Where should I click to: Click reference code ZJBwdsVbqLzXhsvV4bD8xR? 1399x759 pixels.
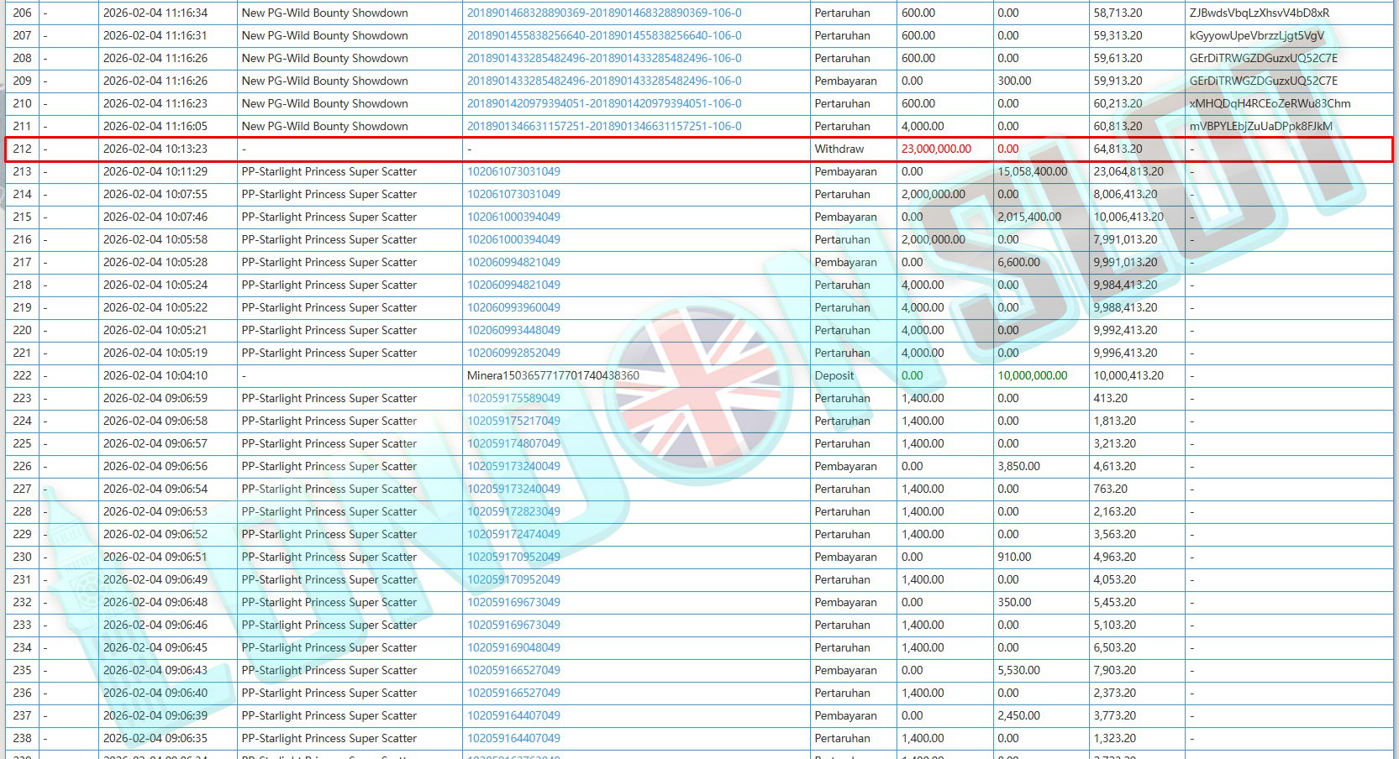pyautogui.click(x=1259, y=13)
